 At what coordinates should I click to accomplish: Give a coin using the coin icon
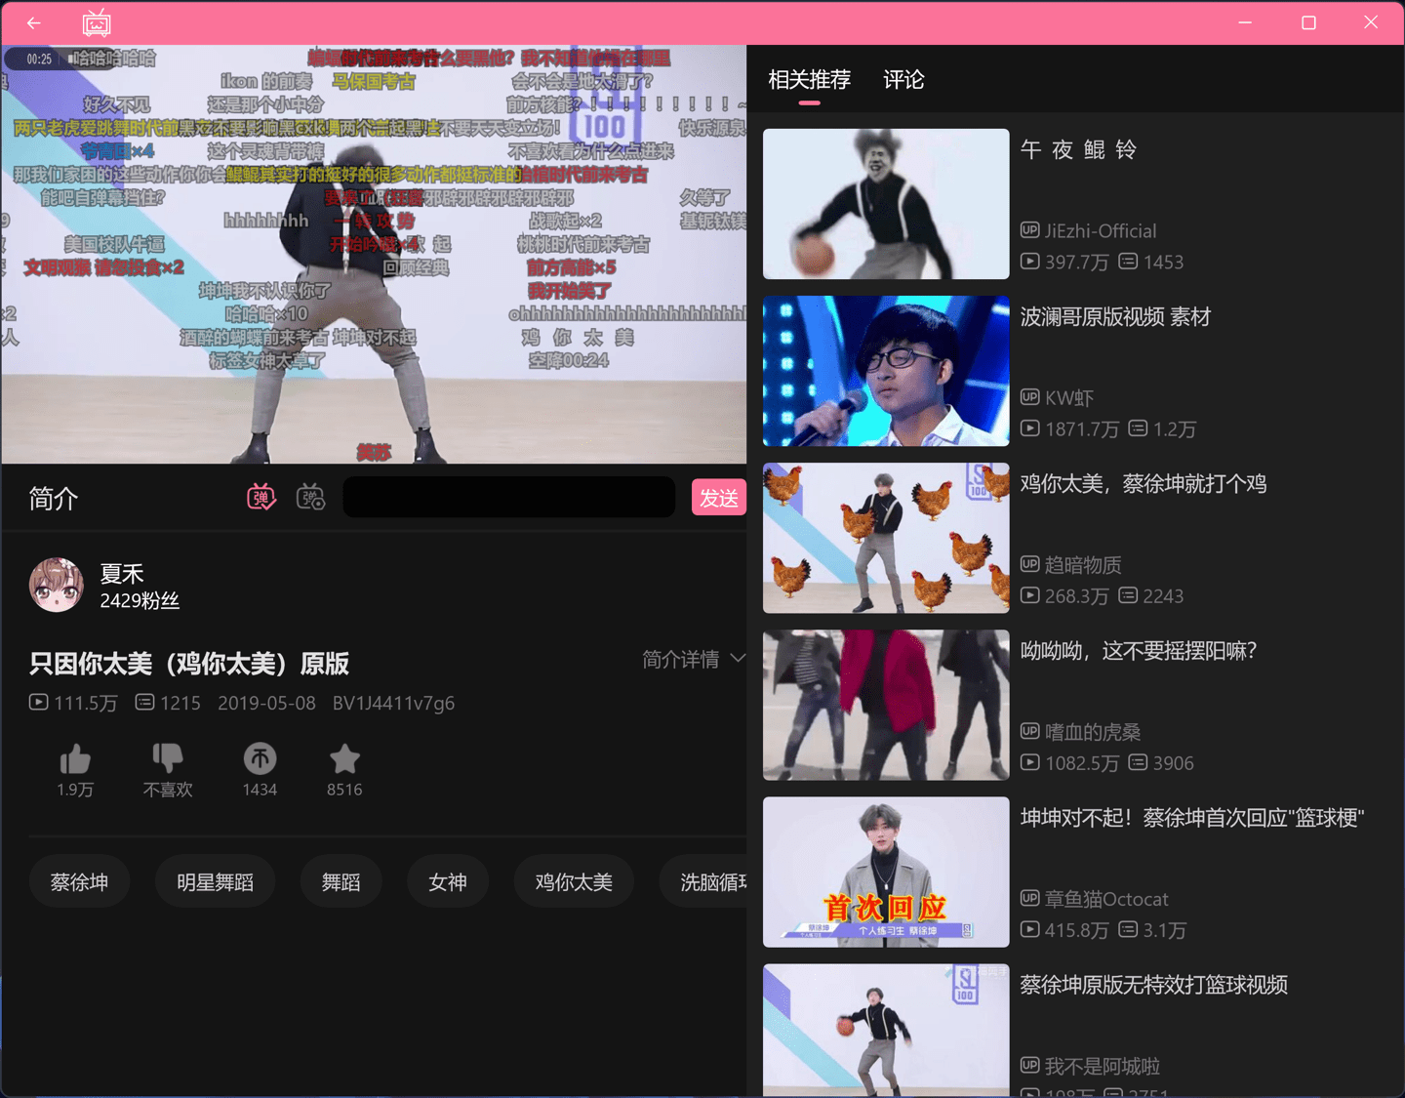click(260, 761)
